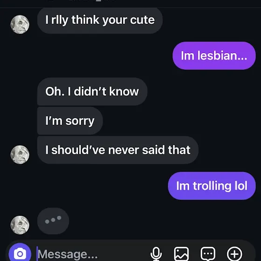Select the purple 'Im lesbian...' message bubble
The height and width of the screenshot is (261, 261).
(214, 55)
